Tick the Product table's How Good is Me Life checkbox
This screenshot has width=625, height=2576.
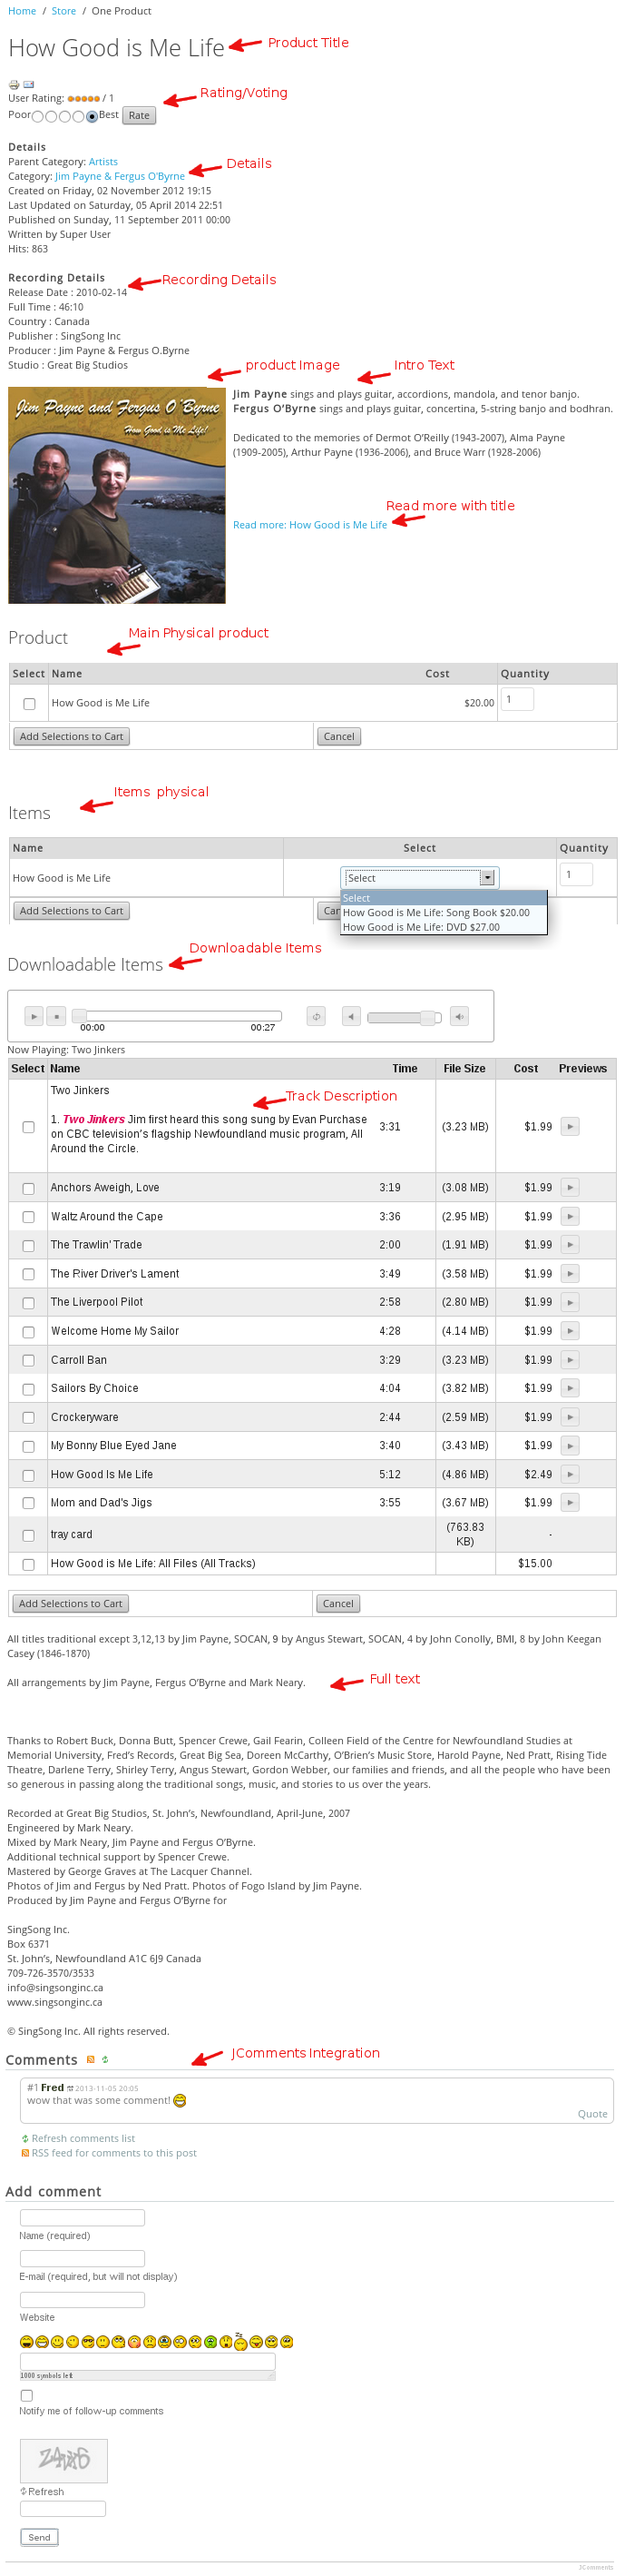click(x=29, y=704)
